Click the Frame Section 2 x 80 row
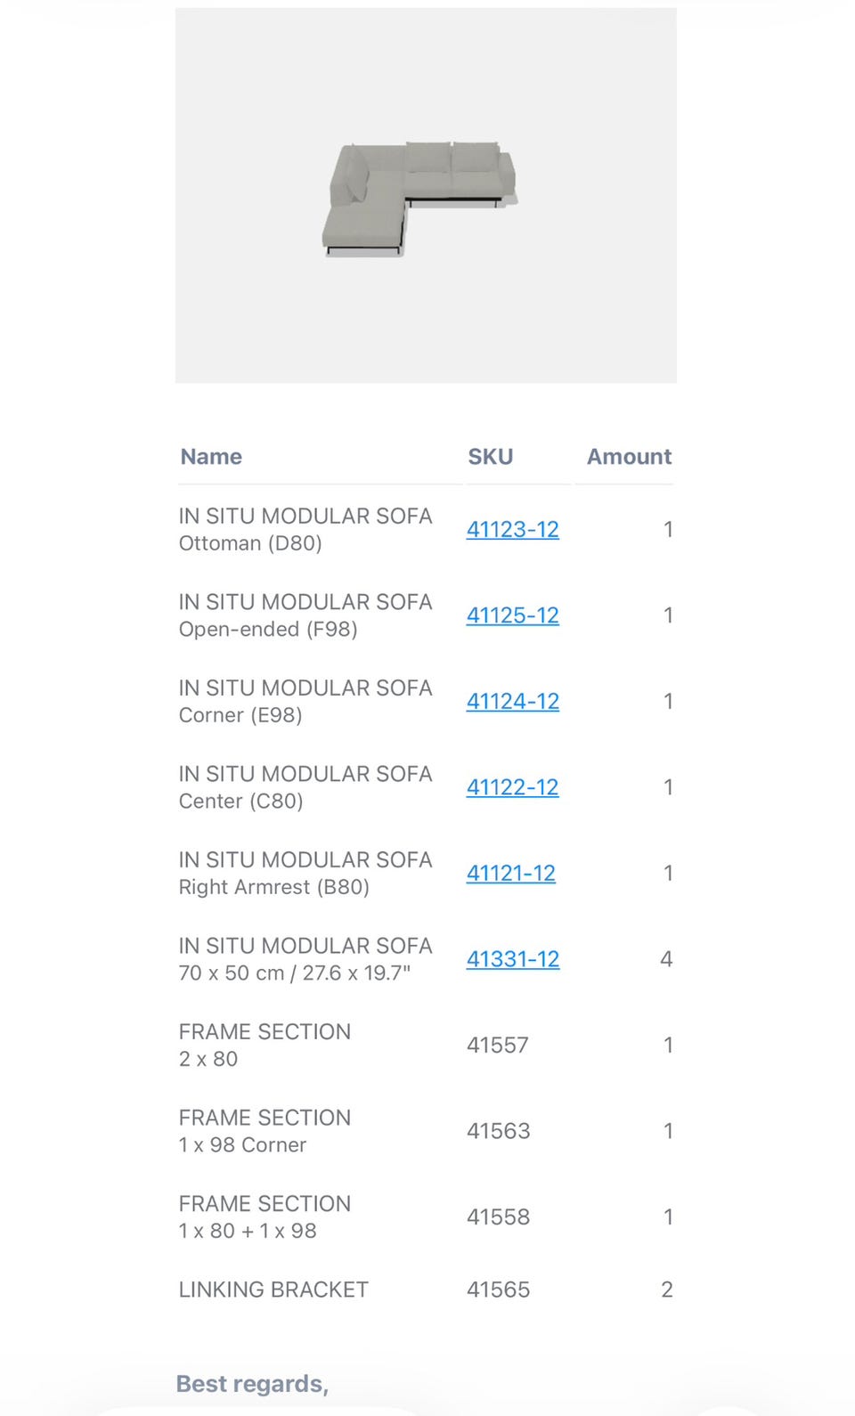Viewport: 855px width, 1416px height. click(265, 1045)
